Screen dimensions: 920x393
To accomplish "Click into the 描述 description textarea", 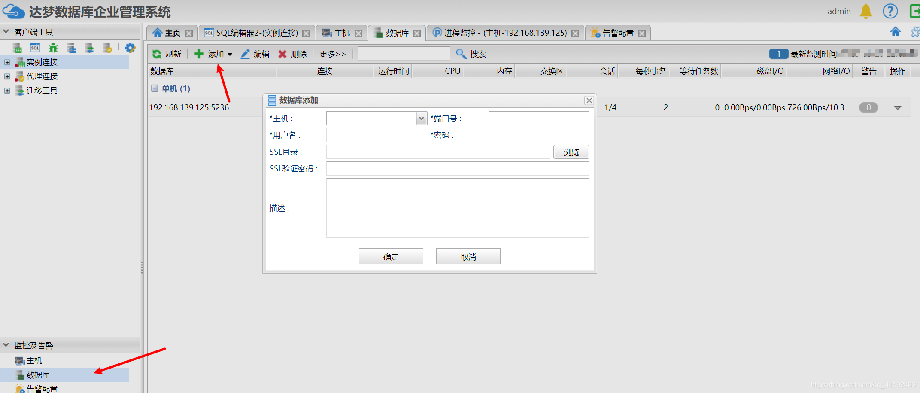I will click(x=458, y=208).
